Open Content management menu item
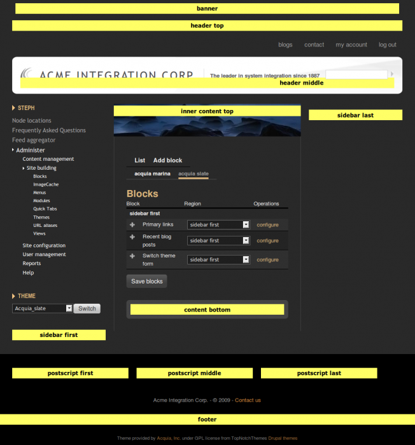 pyautogui.click(x=48, y=159)
